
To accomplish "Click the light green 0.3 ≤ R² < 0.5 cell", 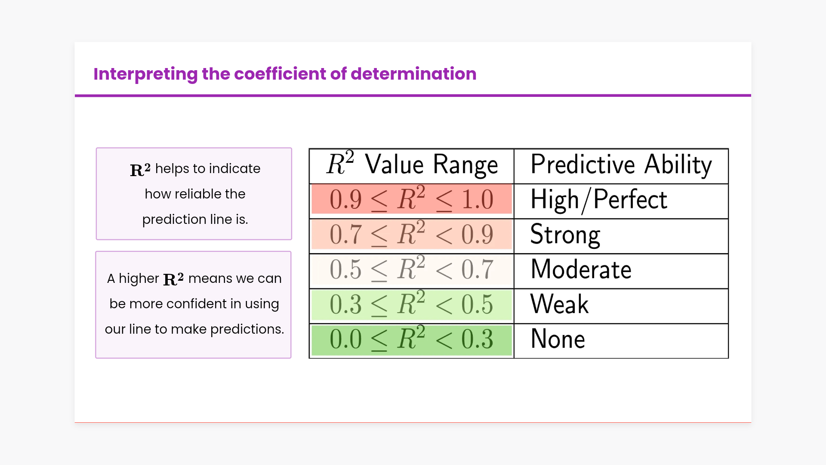I will [412, 305].
